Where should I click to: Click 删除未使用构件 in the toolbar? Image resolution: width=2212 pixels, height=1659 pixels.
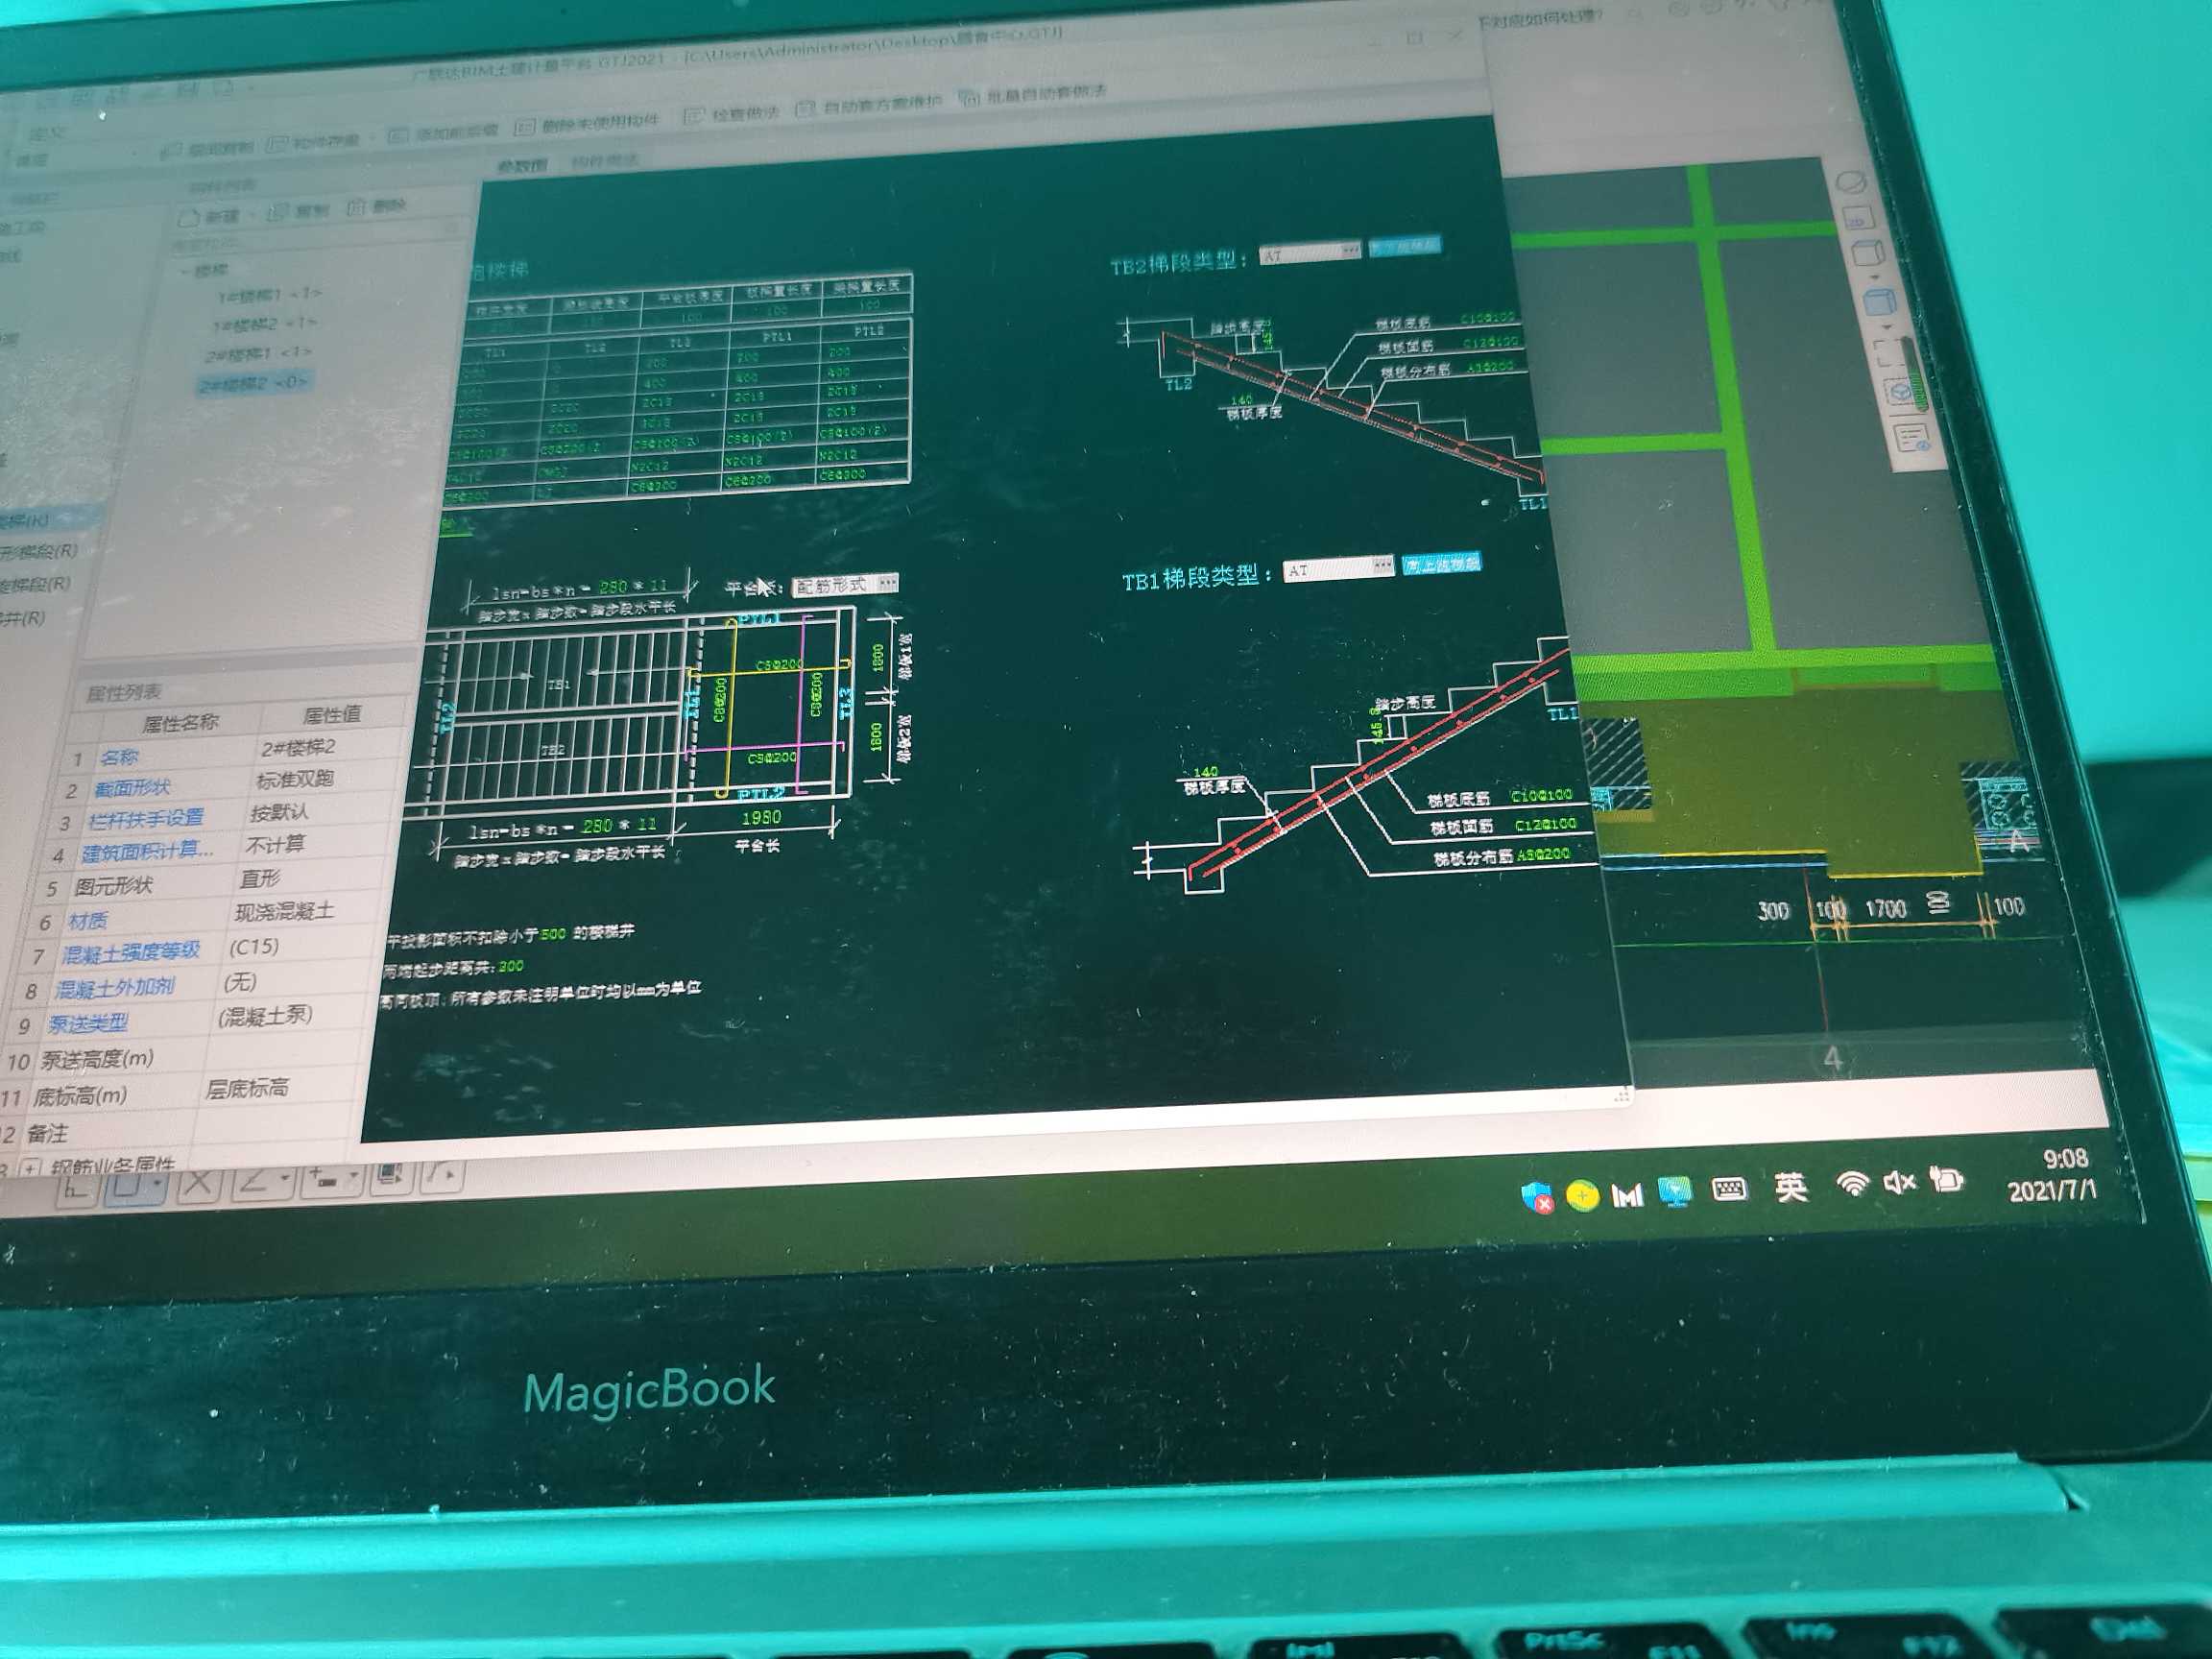(x=586, y=124)
